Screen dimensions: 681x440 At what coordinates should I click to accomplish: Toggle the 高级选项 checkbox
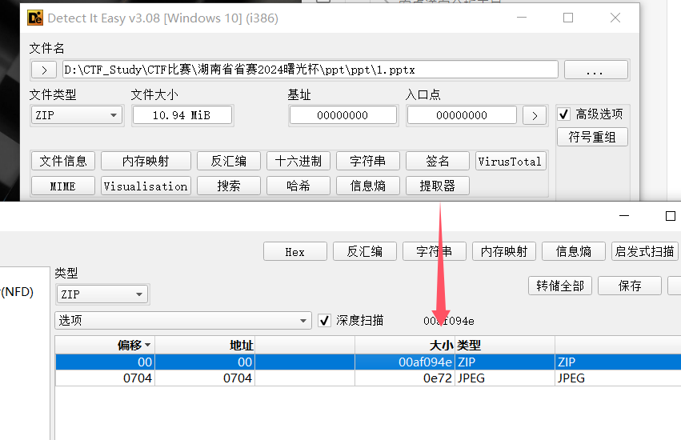563,114
